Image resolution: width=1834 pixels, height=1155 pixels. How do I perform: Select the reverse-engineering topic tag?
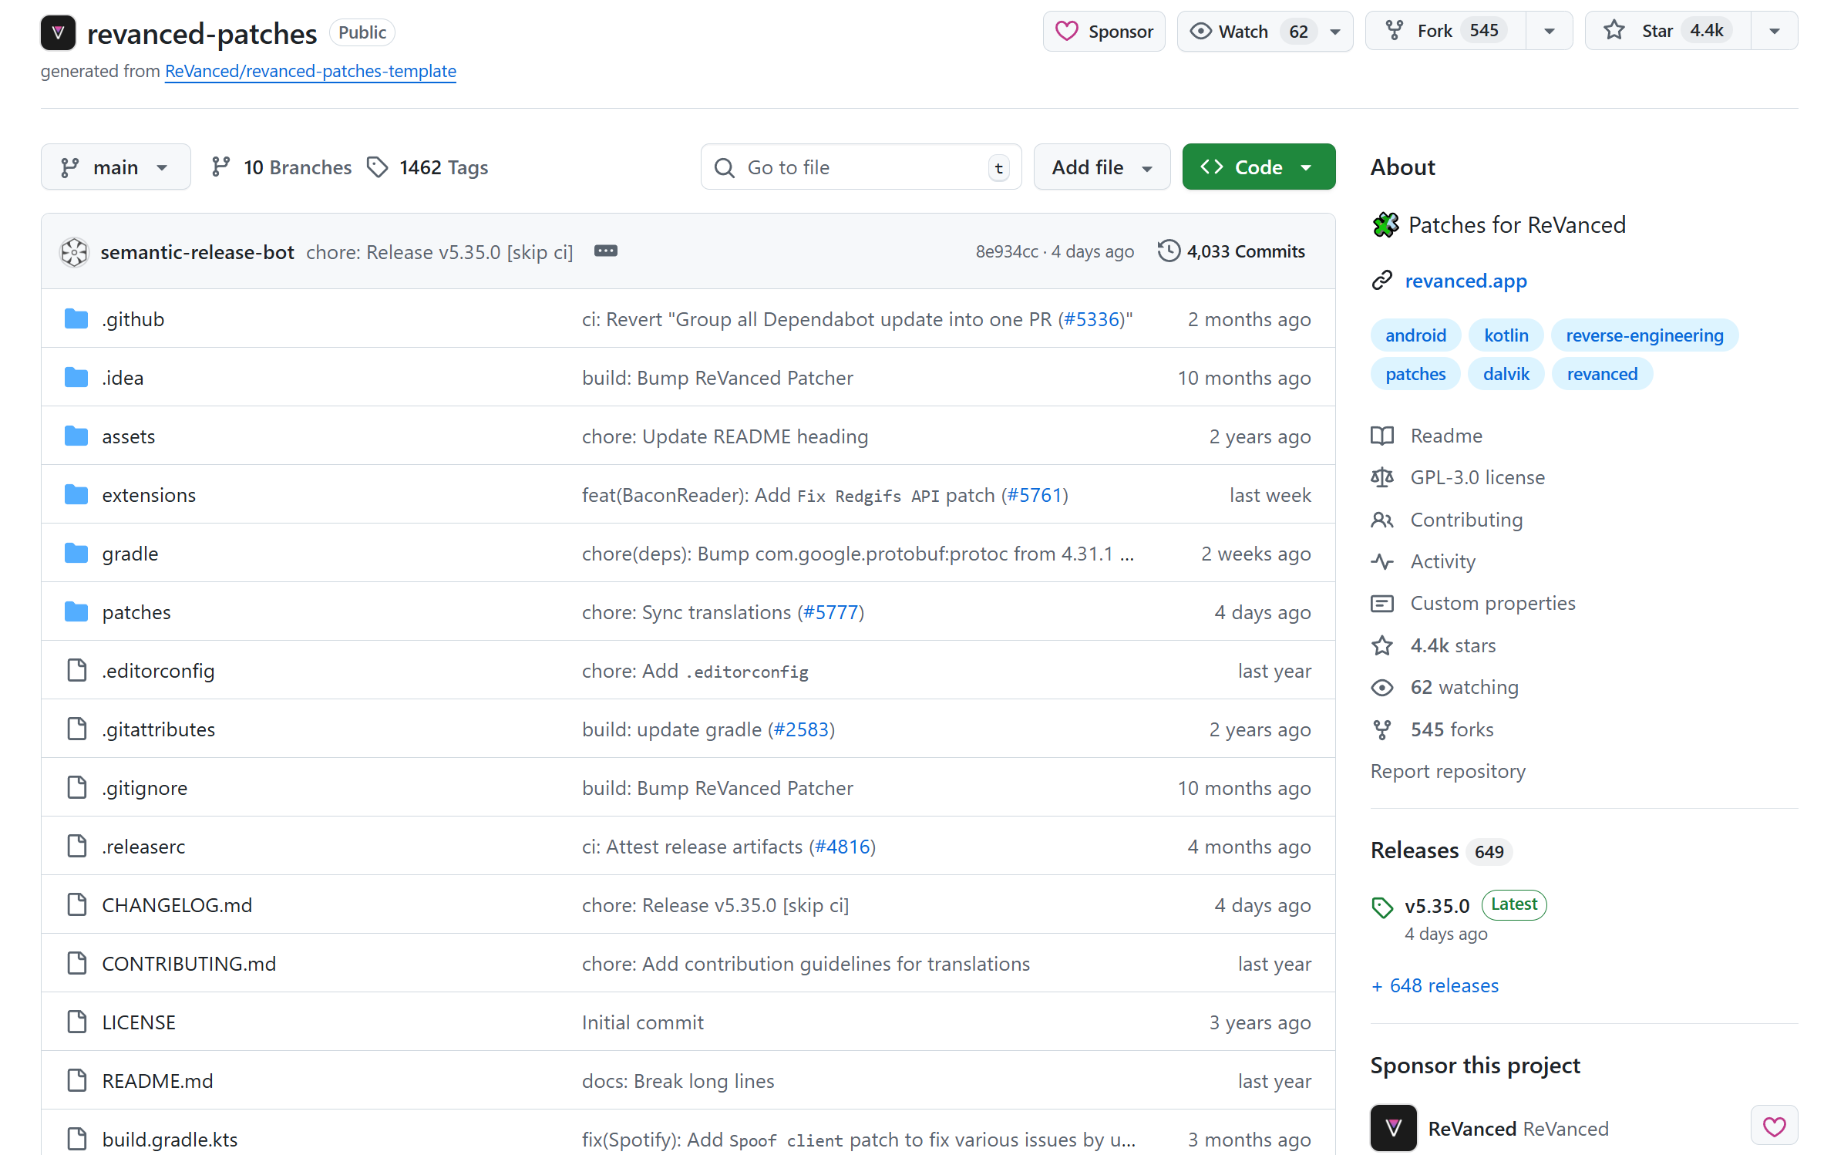(x=1644, y=335)
